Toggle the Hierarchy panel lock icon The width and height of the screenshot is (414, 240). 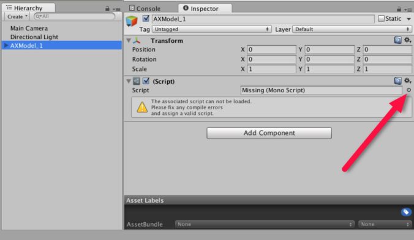click(x=107, y=9)
